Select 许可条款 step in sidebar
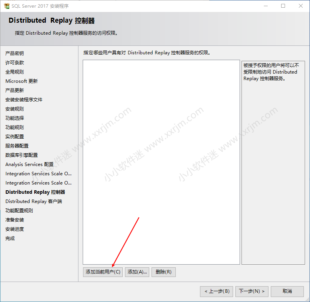Viewport: 310px width, 302px height. [x=15, y=62]
